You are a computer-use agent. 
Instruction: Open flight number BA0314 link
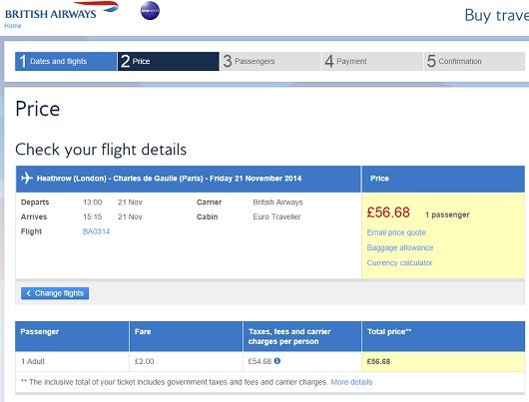(96, 231)
